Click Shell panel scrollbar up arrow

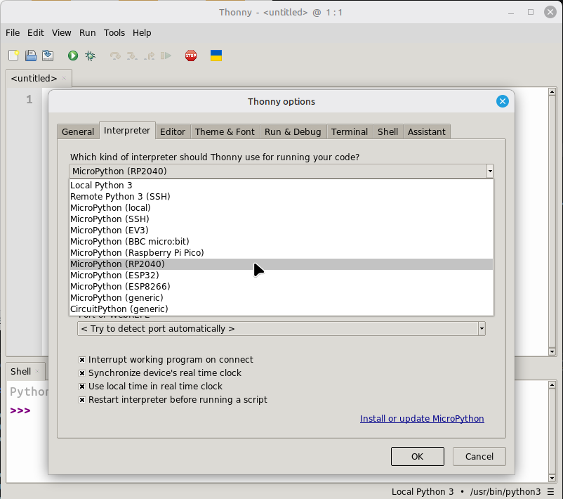point(552,385)
